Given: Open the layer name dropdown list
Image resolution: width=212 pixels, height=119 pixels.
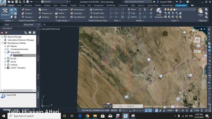Looking at the screenshot, I should [195, 10].
